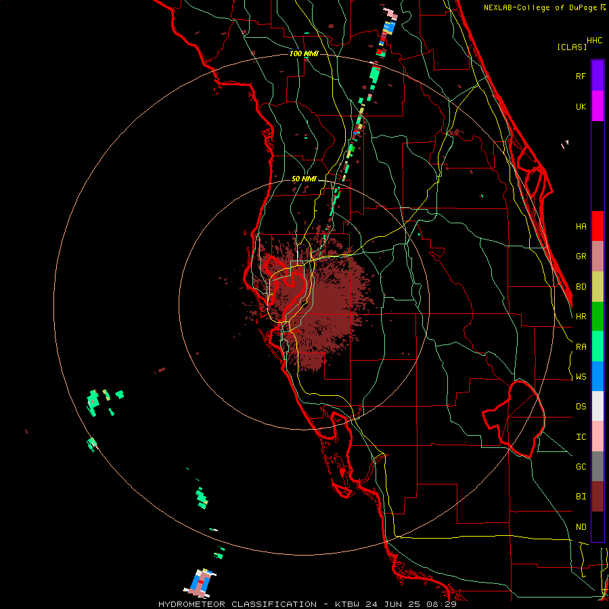Select the GR pink-brown legend swatch
This screenshot has width=609, height=609.
pos(597,256)
